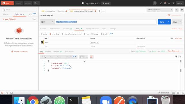The width and height of the screenshot is (185, 104).
Task: Toggle sidebar icon in status bar
Action: [x=2, y=93]
